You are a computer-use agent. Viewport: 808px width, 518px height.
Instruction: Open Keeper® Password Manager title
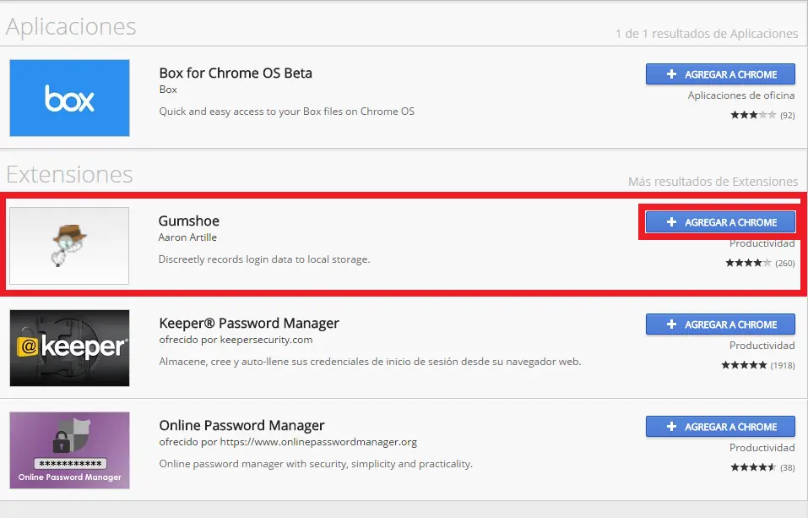pos(249,323)
